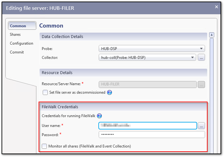Open help for decommissioned file server option

109,92
